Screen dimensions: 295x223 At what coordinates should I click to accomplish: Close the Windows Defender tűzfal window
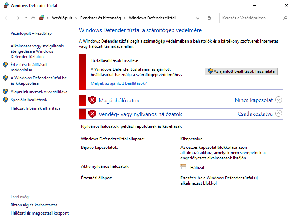(286, 5)
